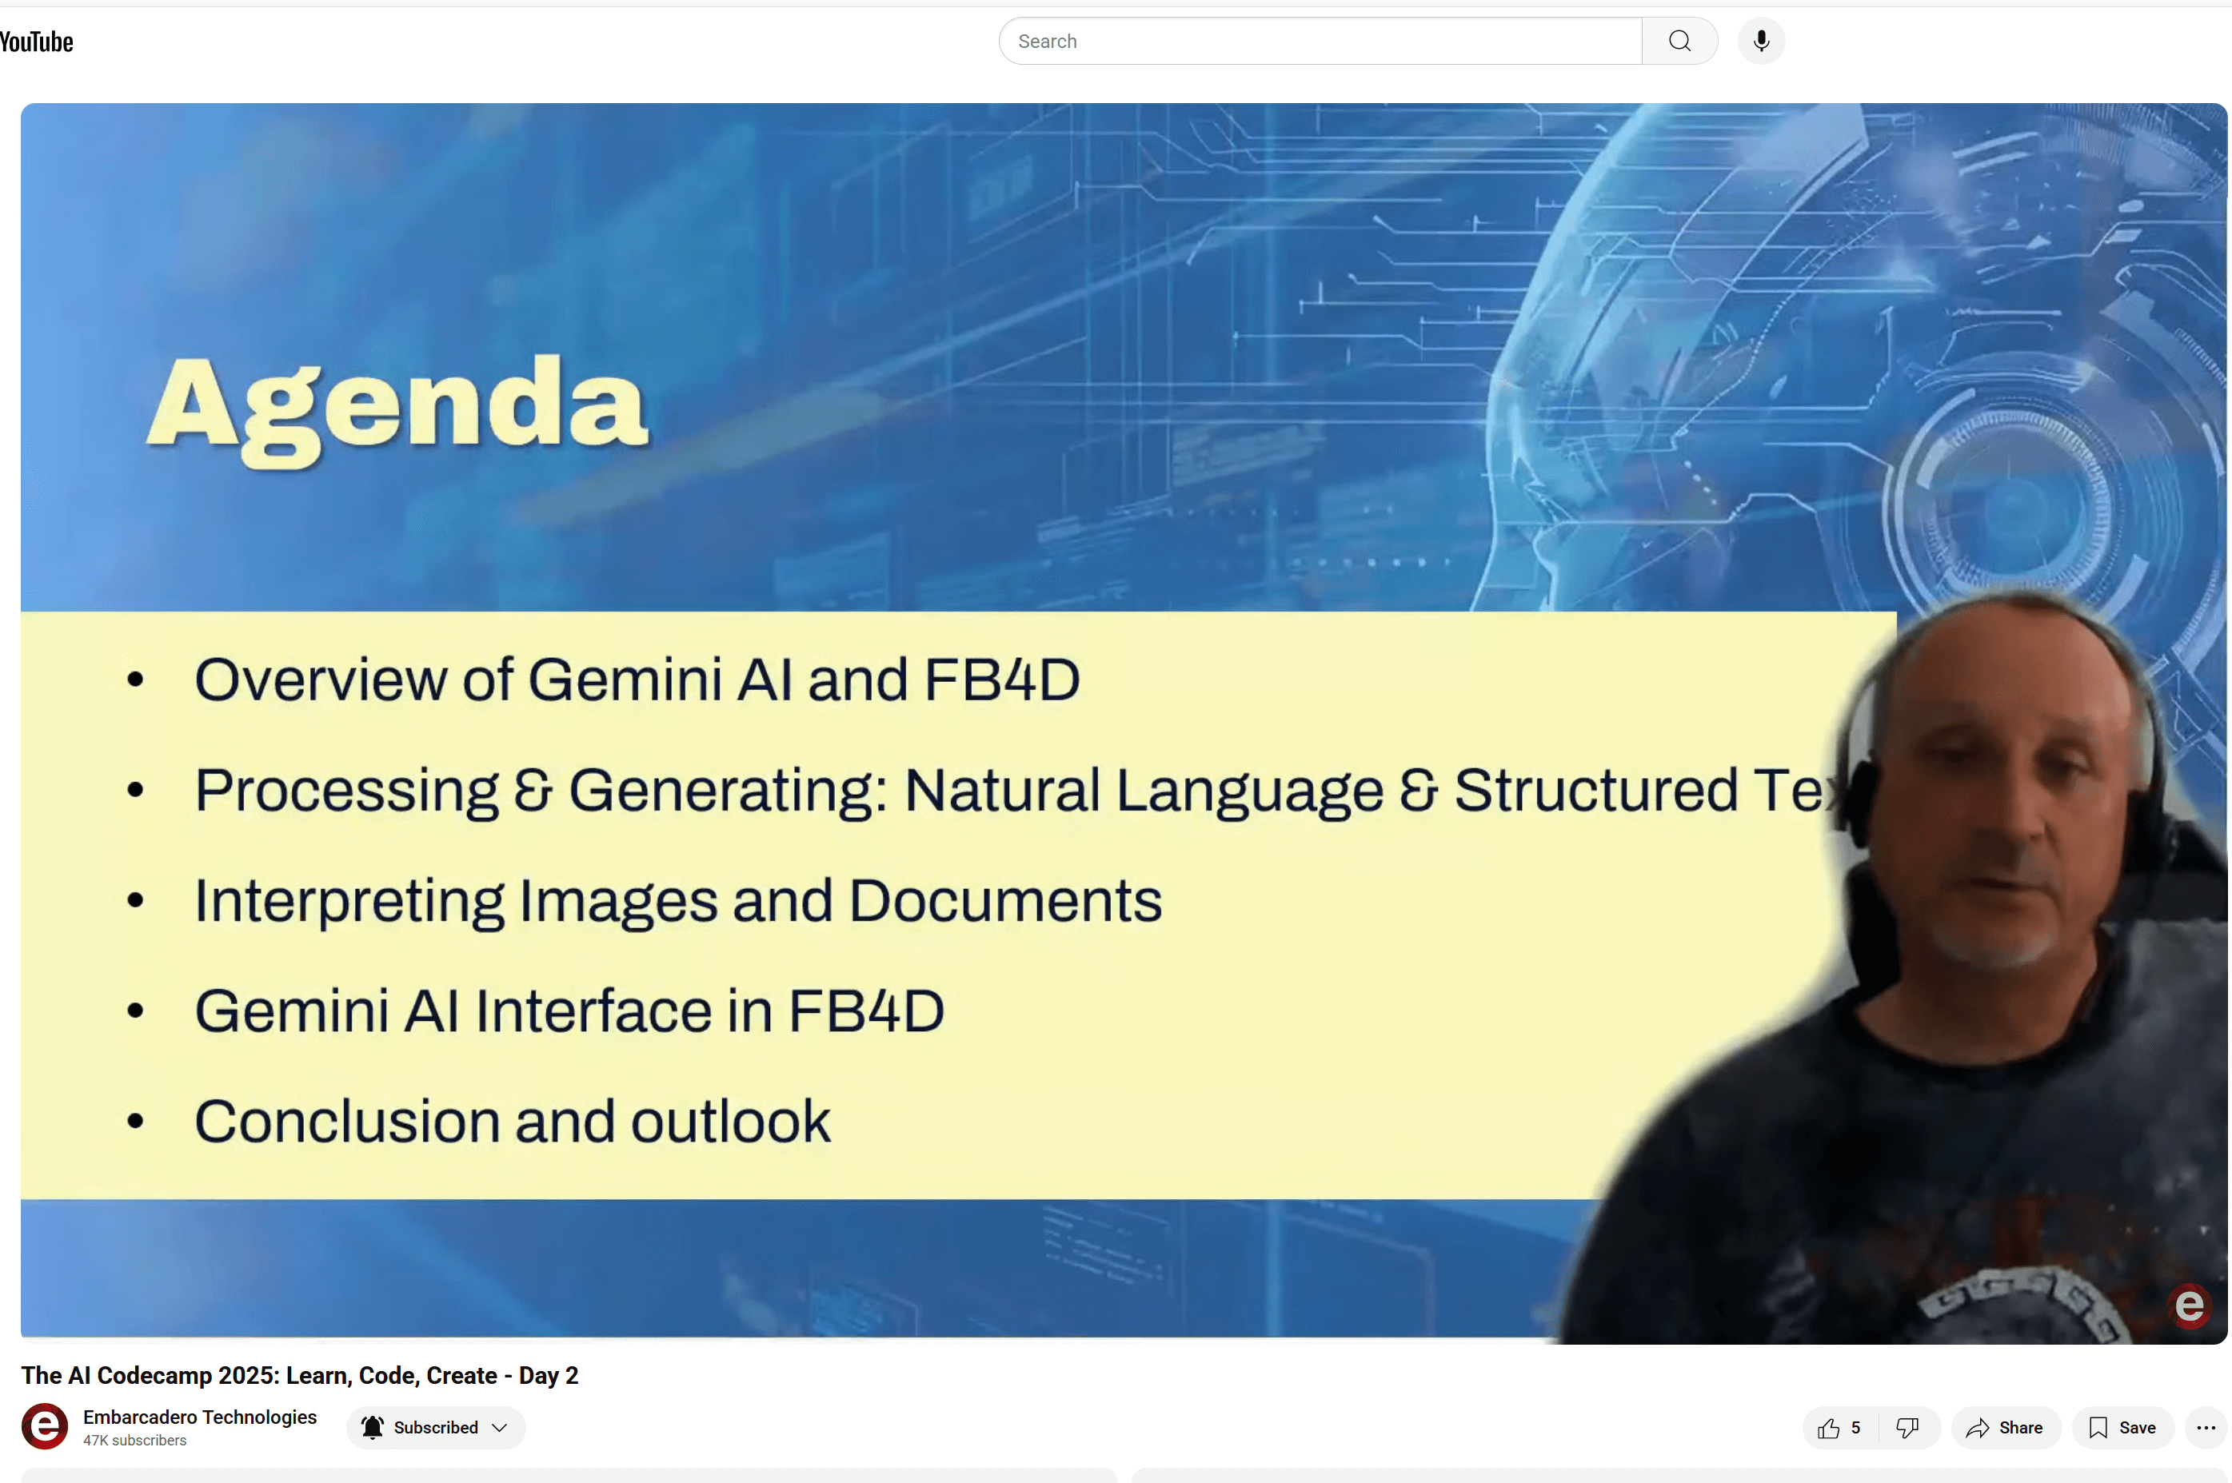
Task: Open the Subscribed button's chevron options
Action: [x=500, y=1427]
